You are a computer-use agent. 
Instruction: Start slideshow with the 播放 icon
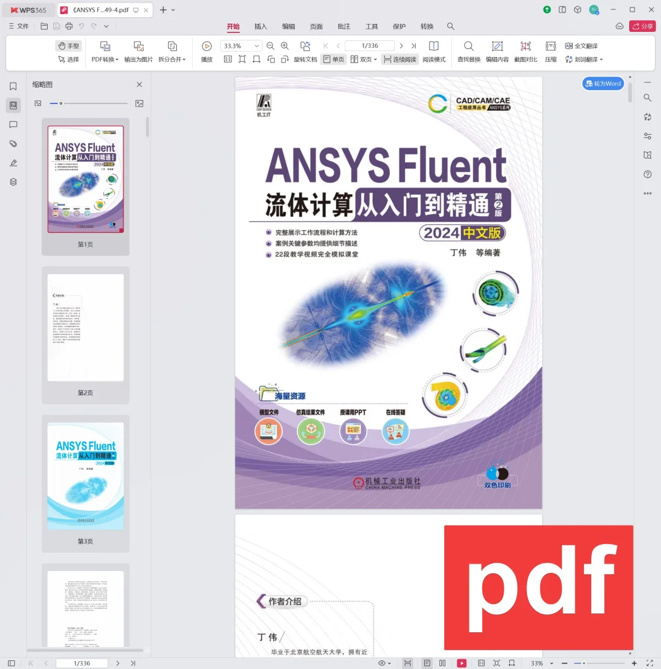207,46
